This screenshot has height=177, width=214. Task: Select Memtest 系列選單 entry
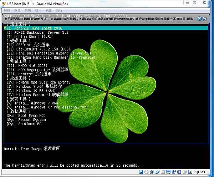(29, 74)
